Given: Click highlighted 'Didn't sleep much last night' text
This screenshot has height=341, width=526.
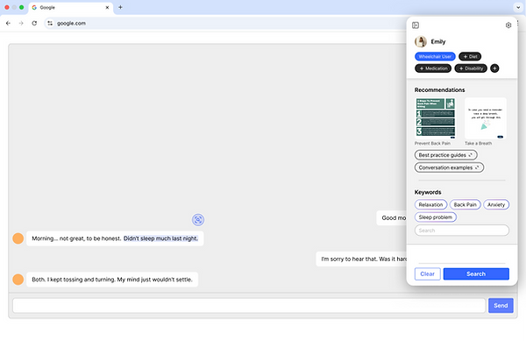Looking at the screenshot, I should [x=160, y=238].
